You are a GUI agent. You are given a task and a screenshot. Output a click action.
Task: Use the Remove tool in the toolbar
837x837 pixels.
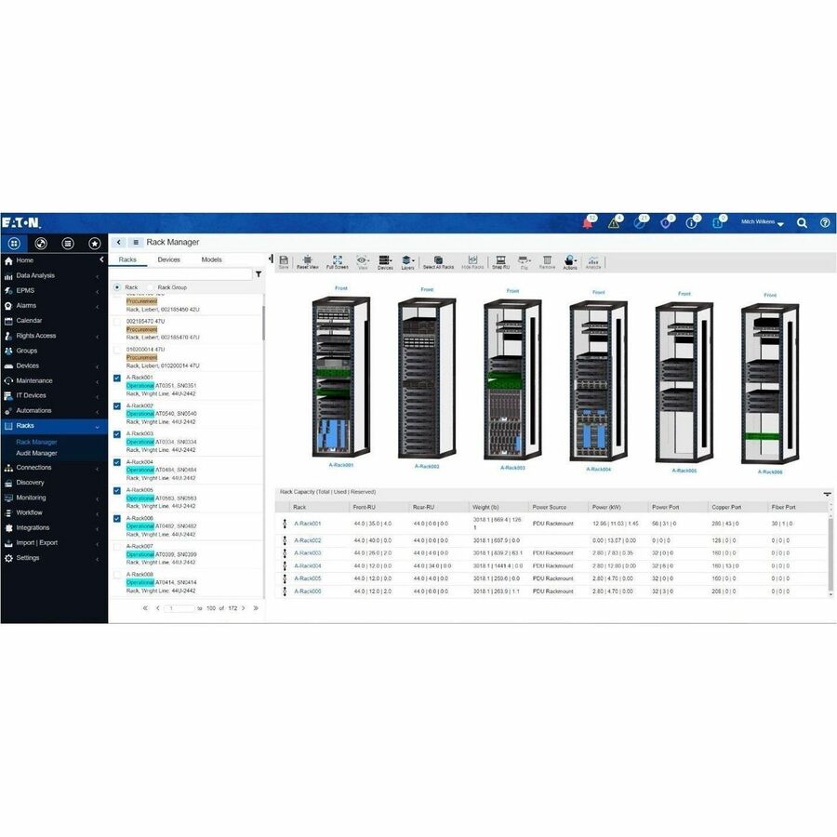(x=546, y=261)
